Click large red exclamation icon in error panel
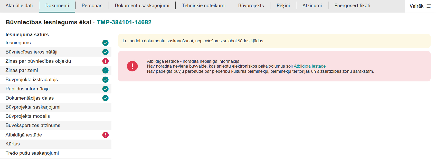This screenshot has height=159, width=436. click(x=132, y=66)
